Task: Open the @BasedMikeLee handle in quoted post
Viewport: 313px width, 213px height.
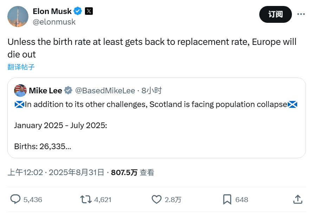Action: 105,91
